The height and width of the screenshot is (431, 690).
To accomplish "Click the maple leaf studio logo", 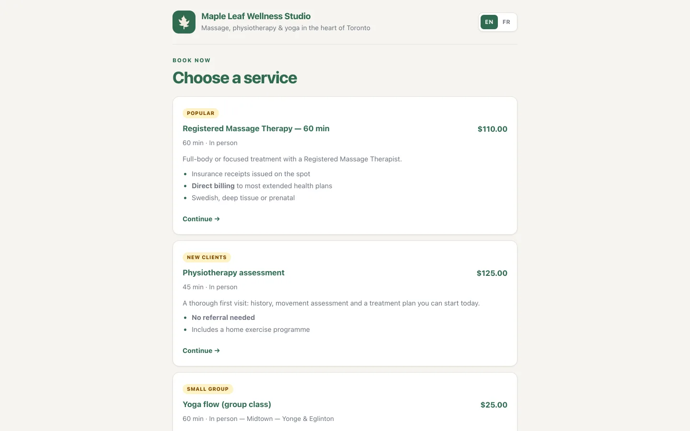I will [184, 22].
